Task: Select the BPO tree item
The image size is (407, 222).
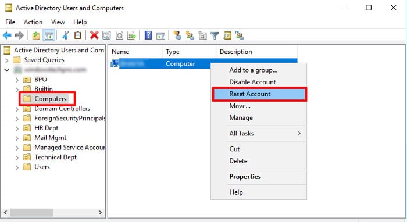Action: coord(35,80)
